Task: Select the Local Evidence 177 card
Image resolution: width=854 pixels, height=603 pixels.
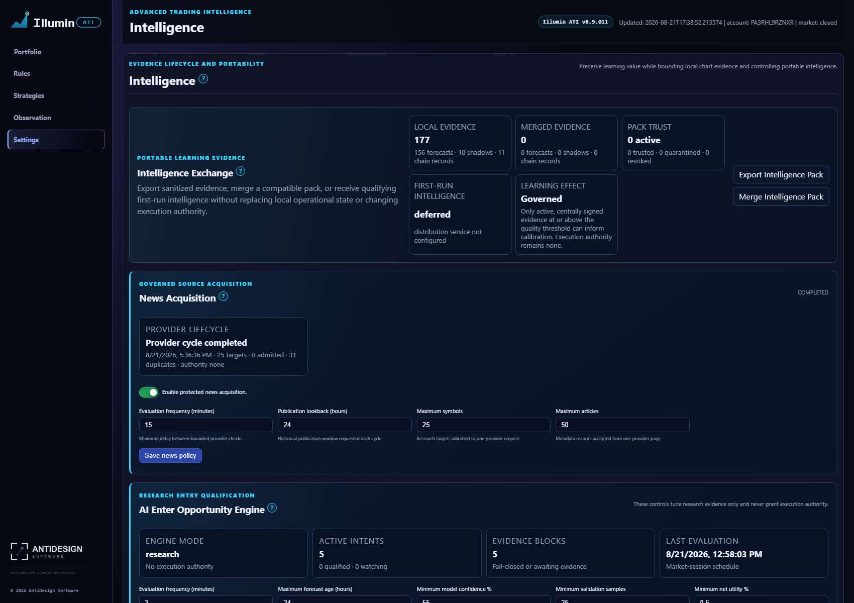Action: (x=460, y=143)
